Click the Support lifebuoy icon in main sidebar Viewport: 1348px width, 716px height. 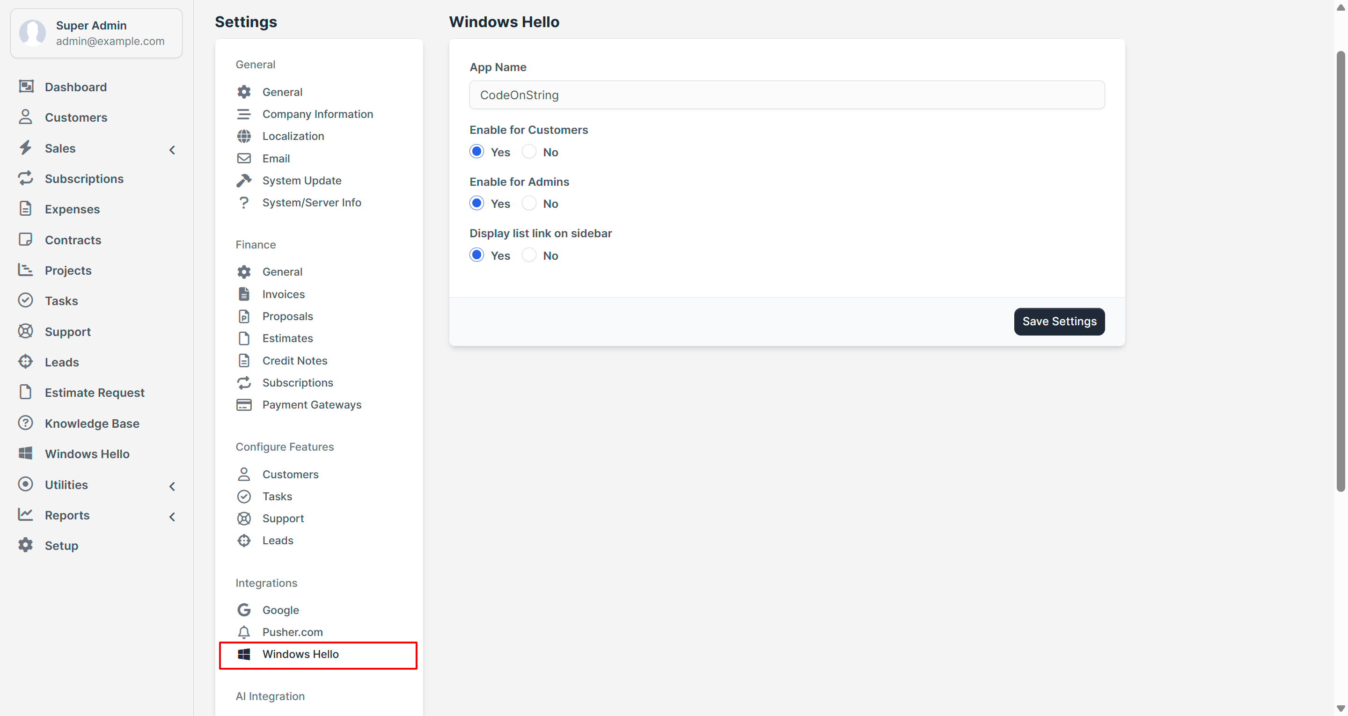point(26,331)
